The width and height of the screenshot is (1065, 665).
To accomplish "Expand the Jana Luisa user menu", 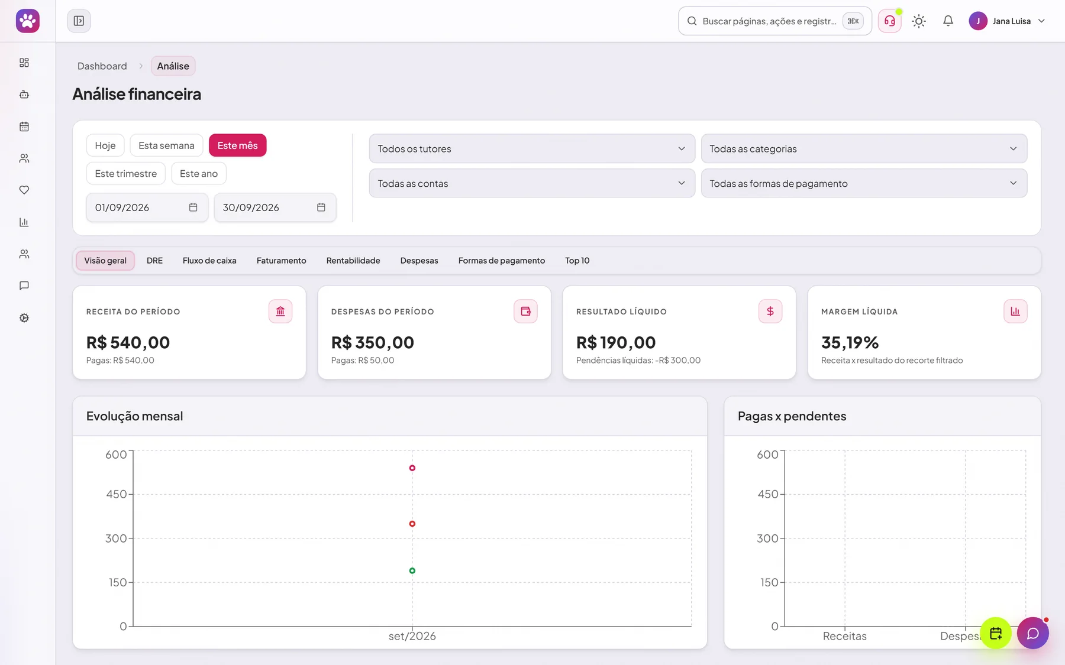I will 1008,21.
